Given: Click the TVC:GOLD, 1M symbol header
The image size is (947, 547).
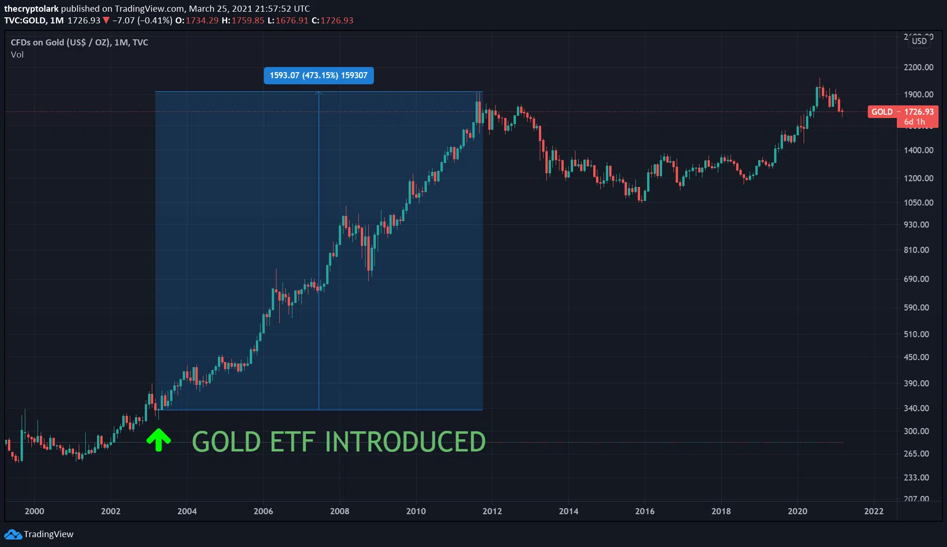Looking at the screenshot, I should click(34, 20).
